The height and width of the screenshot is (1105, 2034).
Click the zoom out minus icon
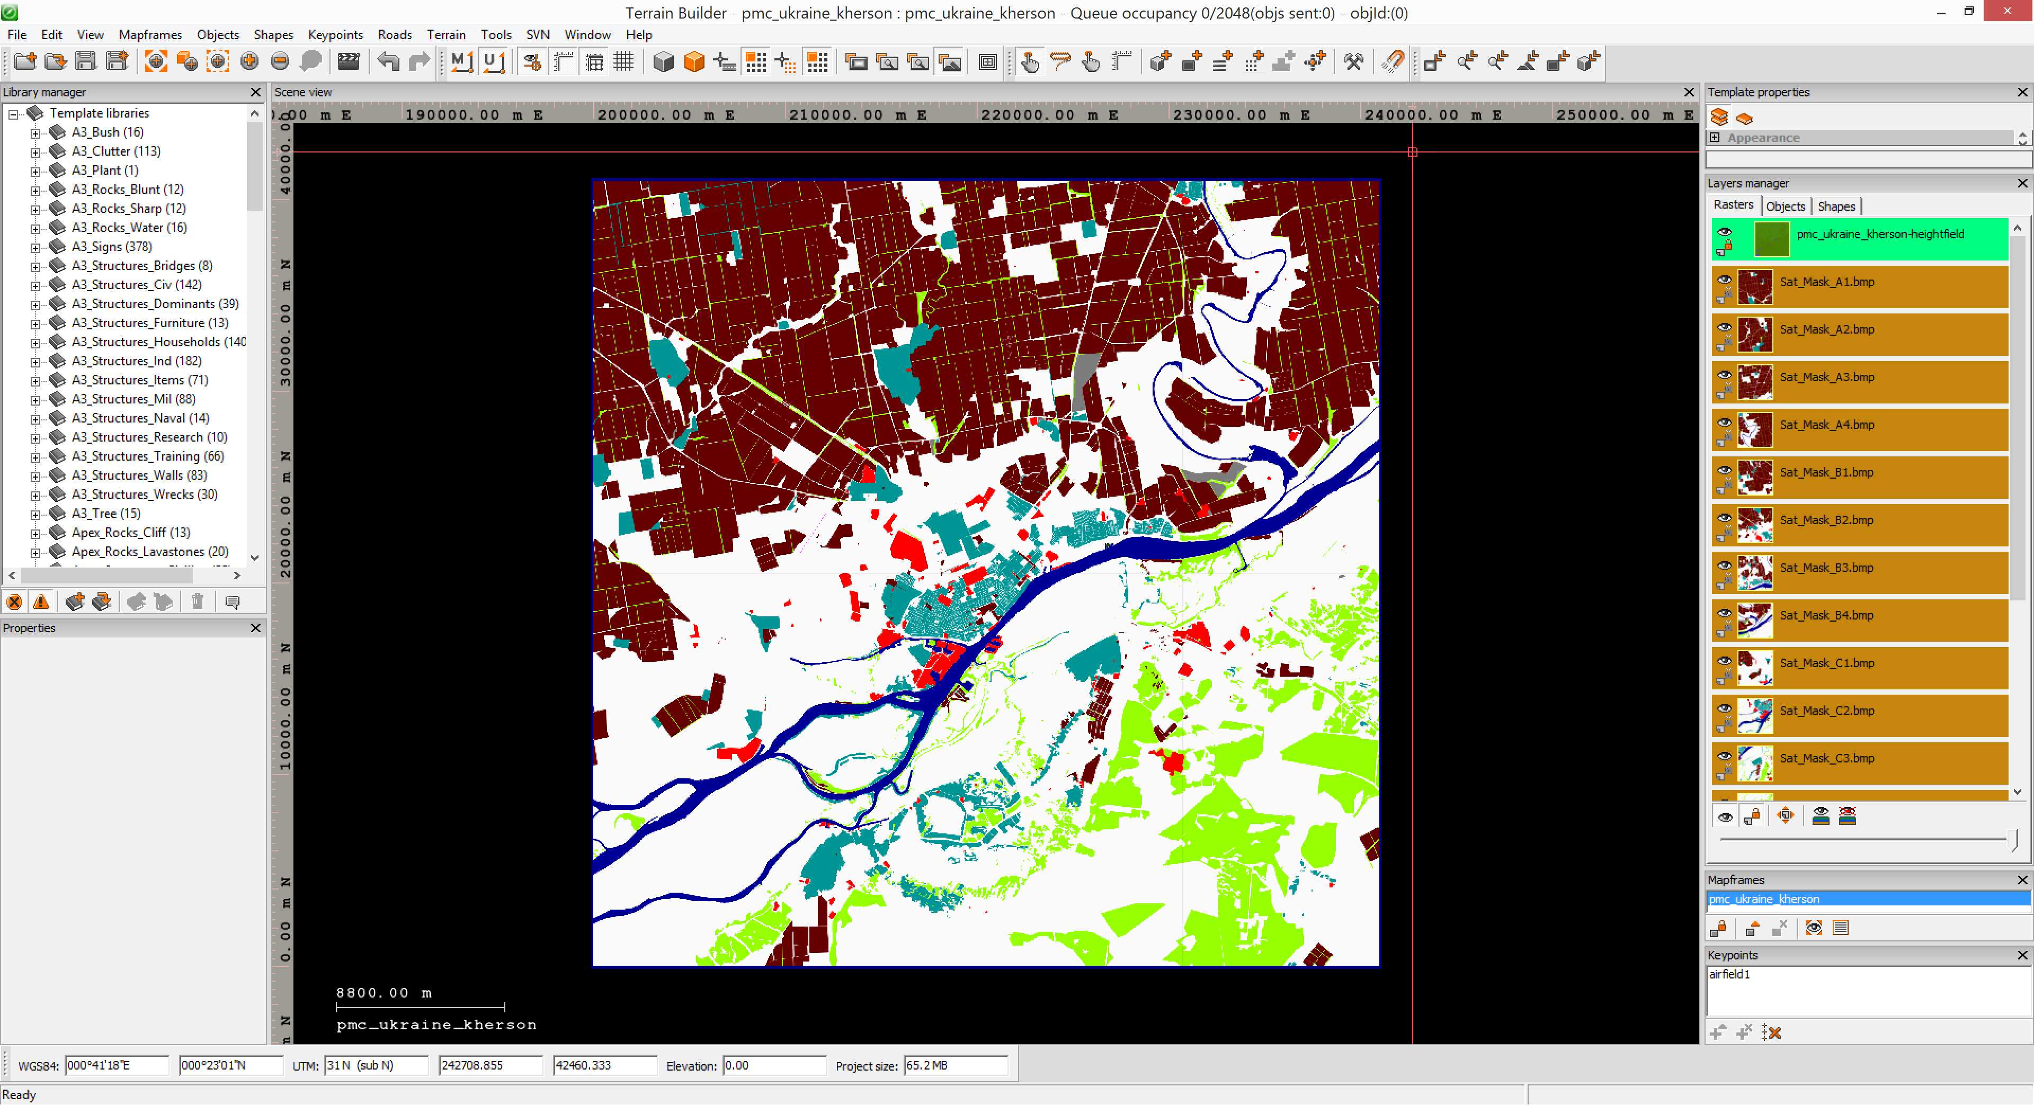(x=280, y=61)
